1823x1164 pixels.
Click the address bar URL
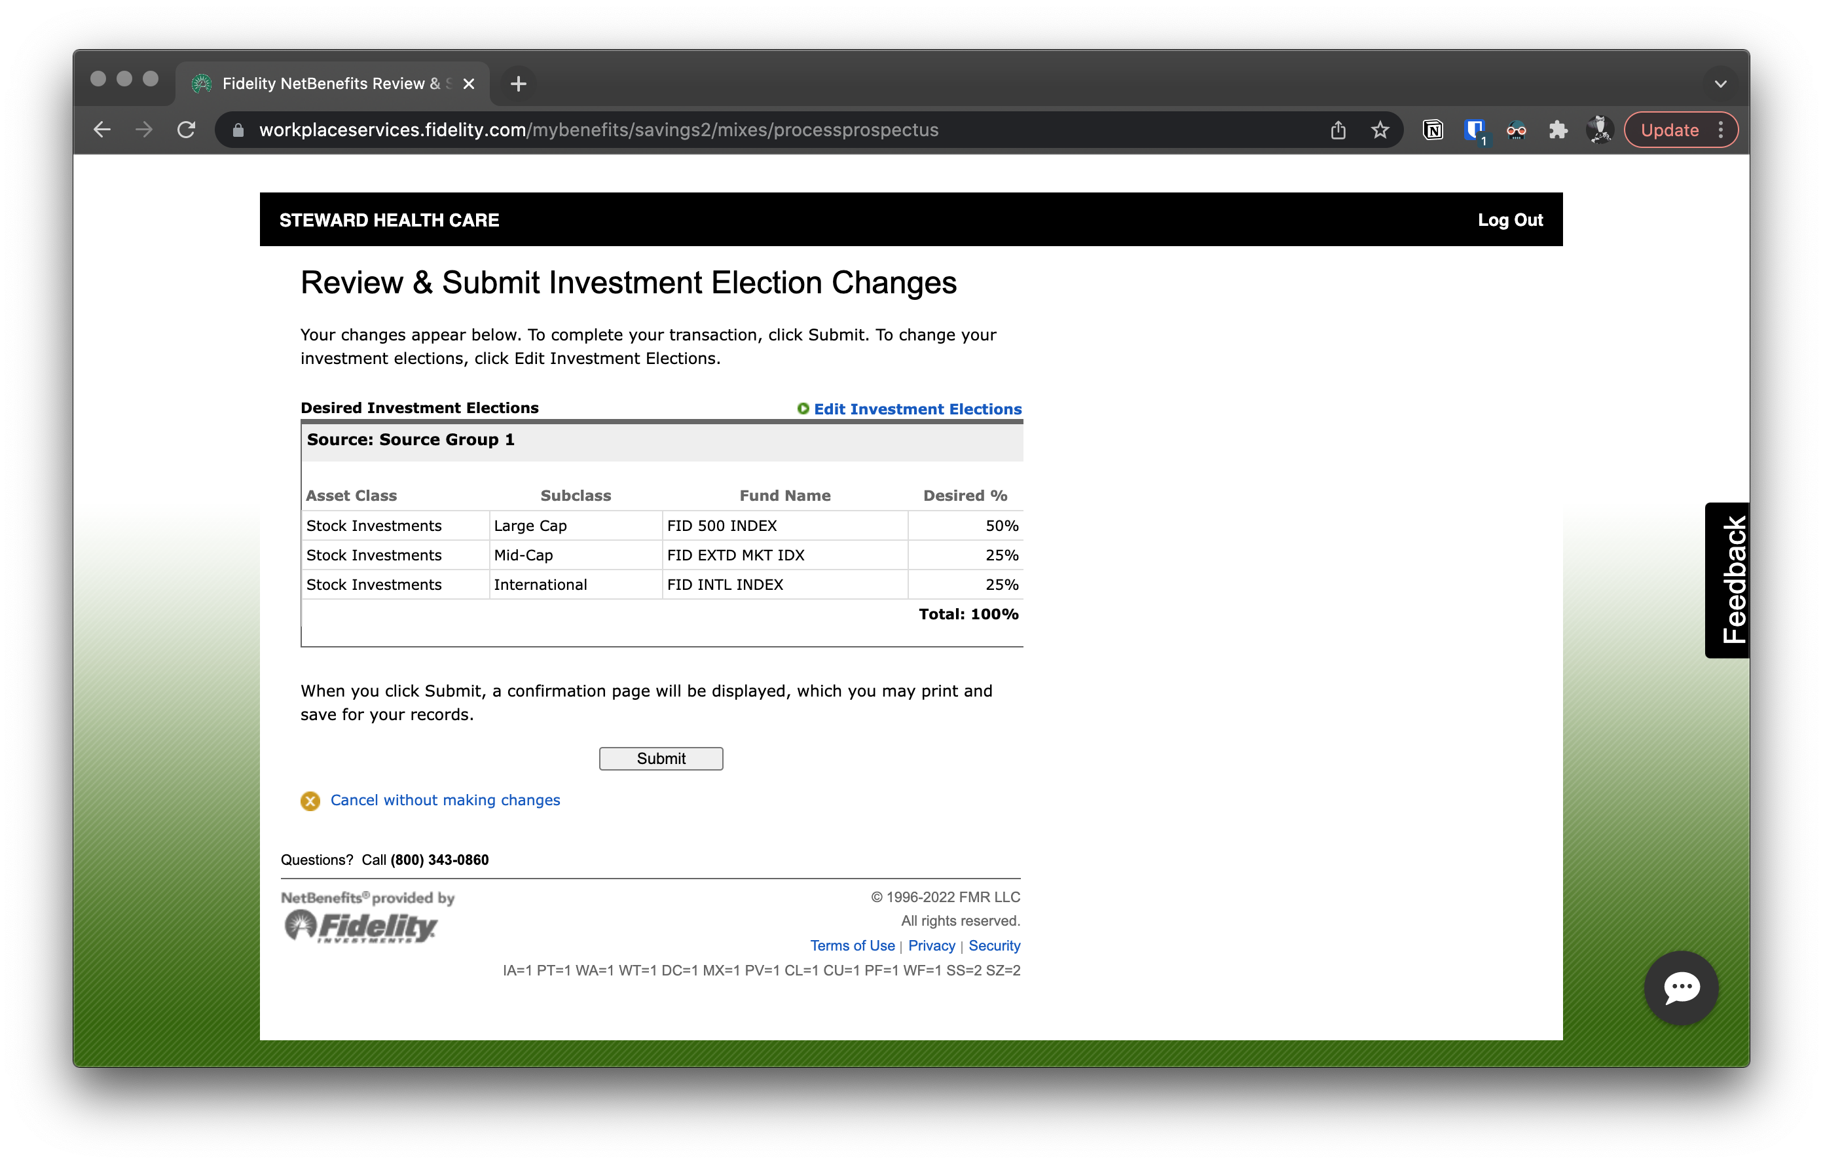[x=598, y=130]
